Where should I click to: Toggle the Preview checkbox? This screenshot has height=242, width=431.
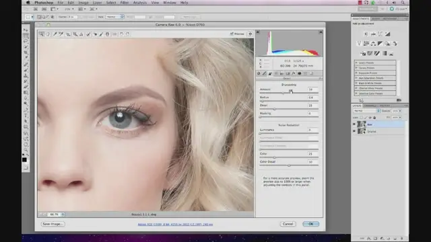[232, 34]
